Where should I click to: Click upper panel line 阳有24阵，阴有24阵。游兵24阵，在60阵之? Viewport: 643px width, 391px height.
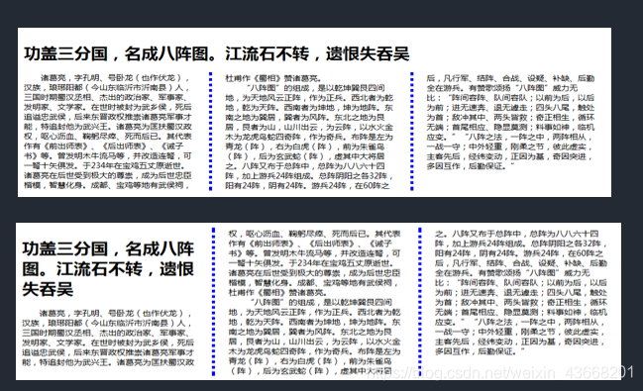click(x=307, y=186)
